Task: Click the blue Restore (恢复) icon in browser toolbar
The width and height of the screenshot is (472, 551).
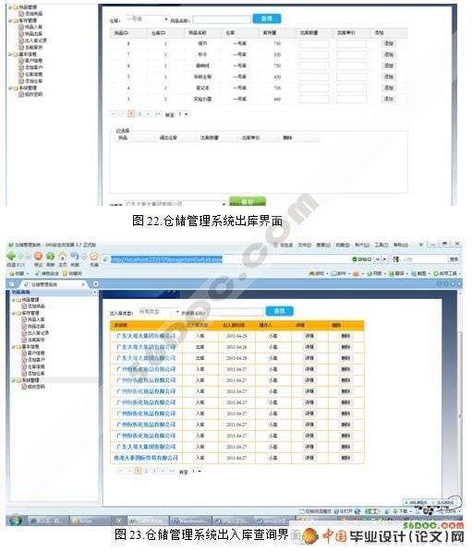Action: point(74,256)
